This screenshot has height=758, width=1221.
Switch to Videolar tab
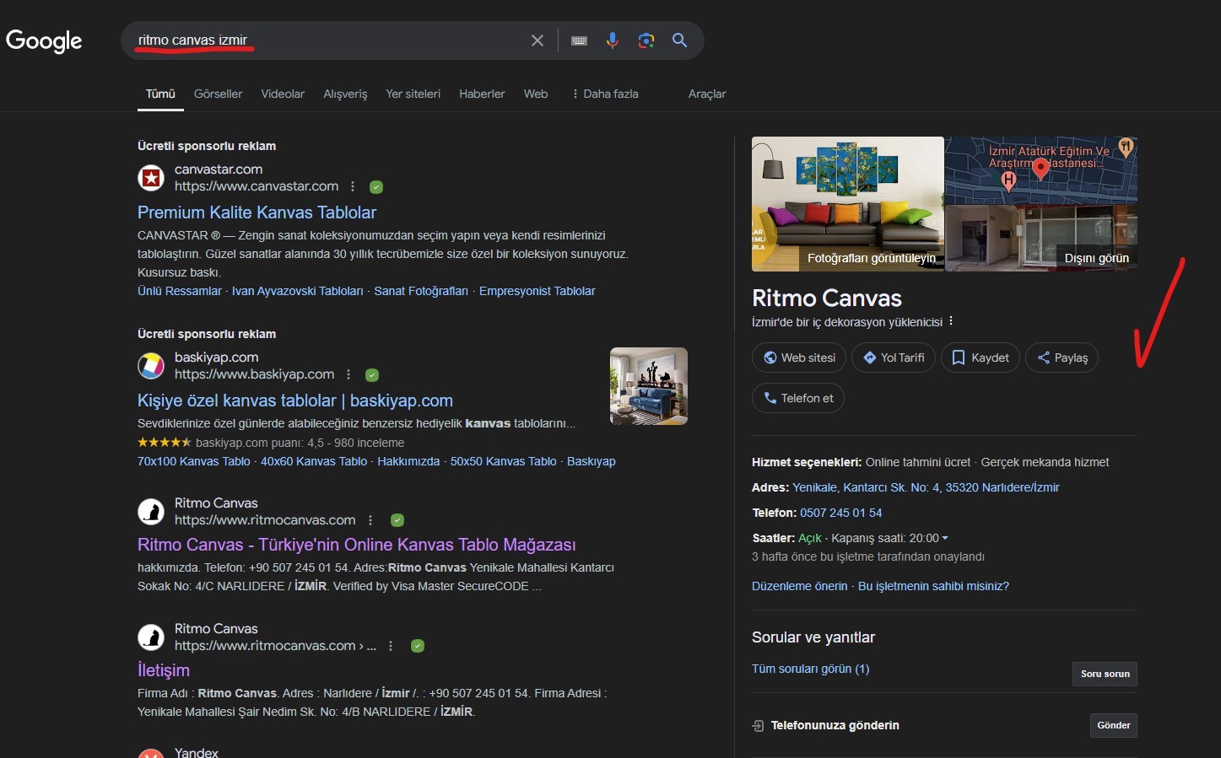pos(283,94)
